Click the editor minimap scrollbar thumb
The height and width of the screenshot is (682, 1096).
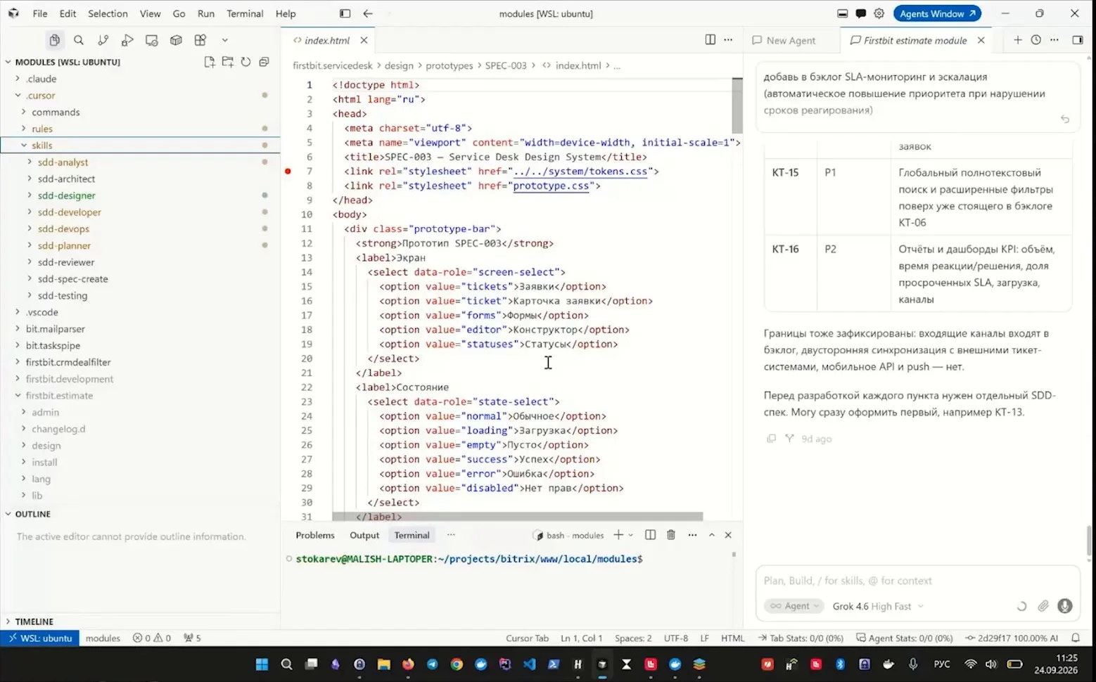coord(737,105)
